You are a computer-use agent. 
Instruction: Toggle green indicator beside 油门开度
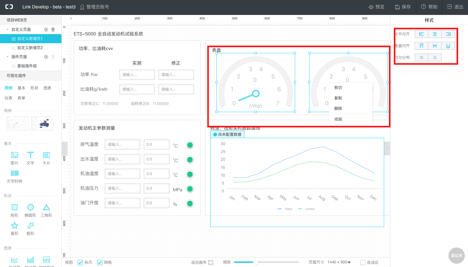click(x=190, y=204)
